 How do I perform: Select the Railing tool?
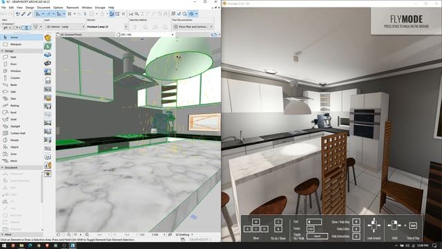(21, 106)
